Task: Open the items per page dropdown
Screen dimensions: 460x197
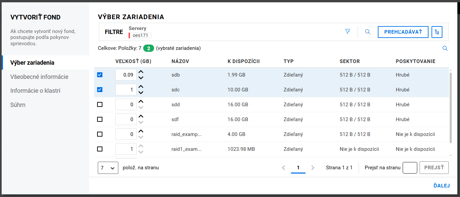Action: pyautogui.click(x=108, y=168)
